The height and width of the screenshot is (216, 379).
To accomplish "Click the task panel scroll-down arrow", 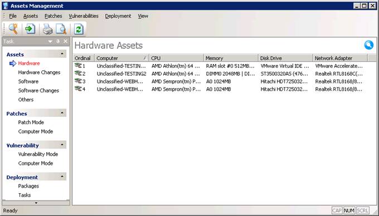I will click(x=36, y=203).
